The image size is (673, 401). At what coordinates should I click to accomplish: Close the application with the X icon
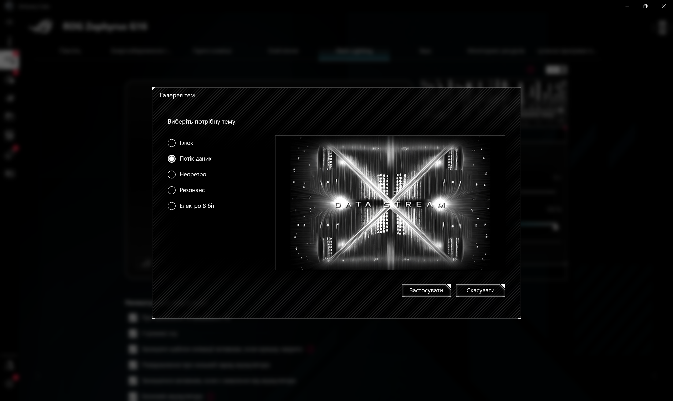664,6
